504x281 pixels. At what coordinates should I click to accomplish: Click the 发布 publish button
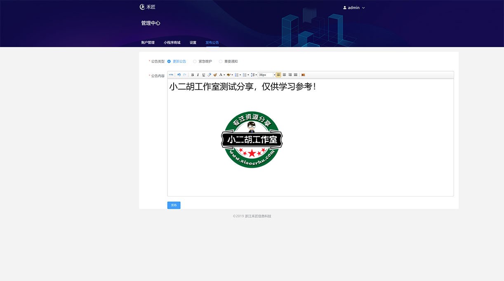tap(174, 205)
